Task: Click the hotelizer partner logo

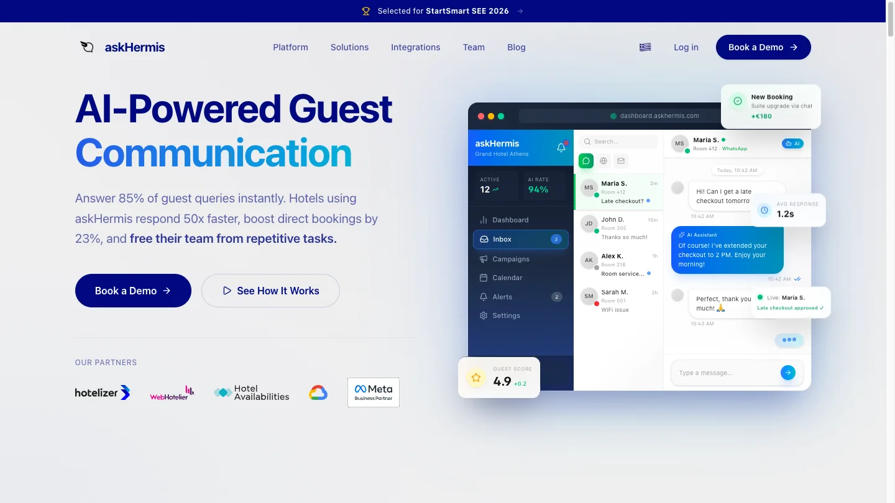Action: [x=103, y=392]
